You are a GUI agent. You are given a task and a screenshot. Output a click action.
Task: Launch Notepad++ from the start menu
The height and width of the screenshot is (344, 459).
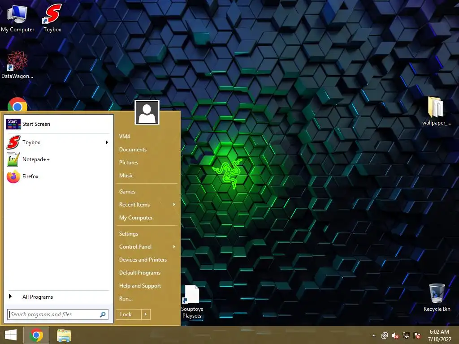click(x=58, y=159)
